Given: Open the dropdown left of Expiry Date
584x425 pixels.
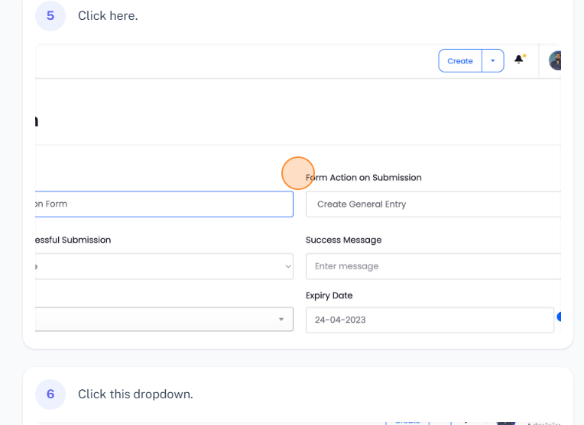Looking at the screenshot, I should 164,319.
